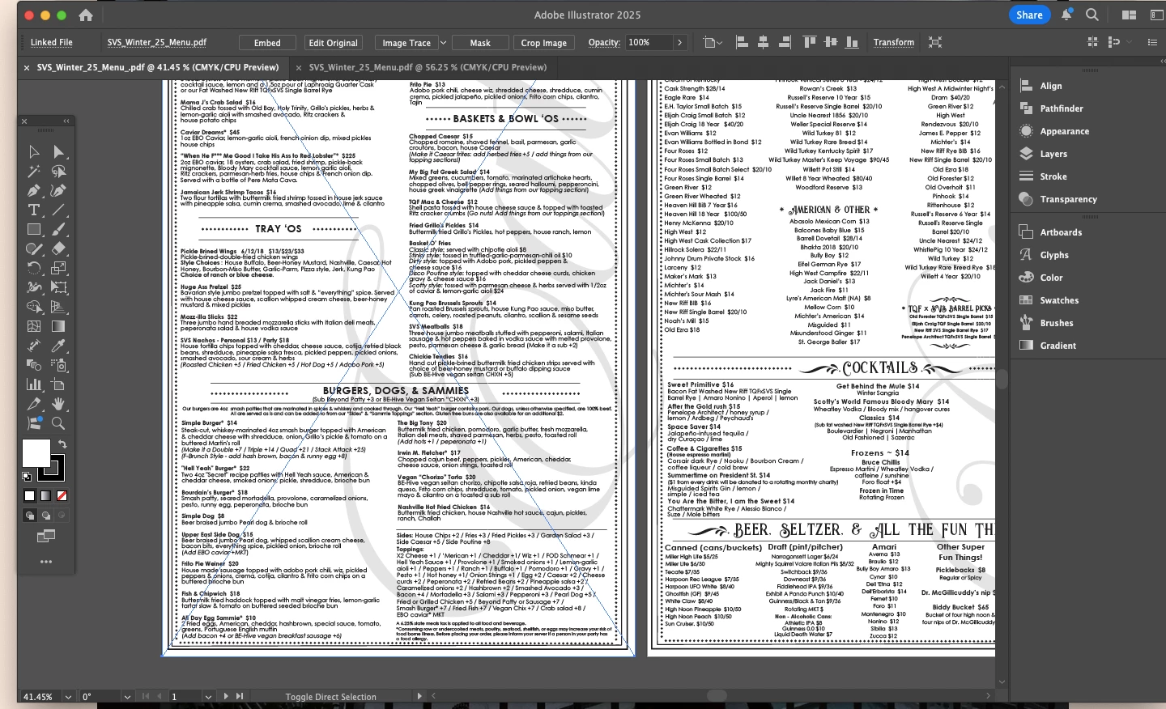The width and height of the screenshot is (1166, 709).
Task: Click the Align Left icon in the control bar
Action: point(742,42)
